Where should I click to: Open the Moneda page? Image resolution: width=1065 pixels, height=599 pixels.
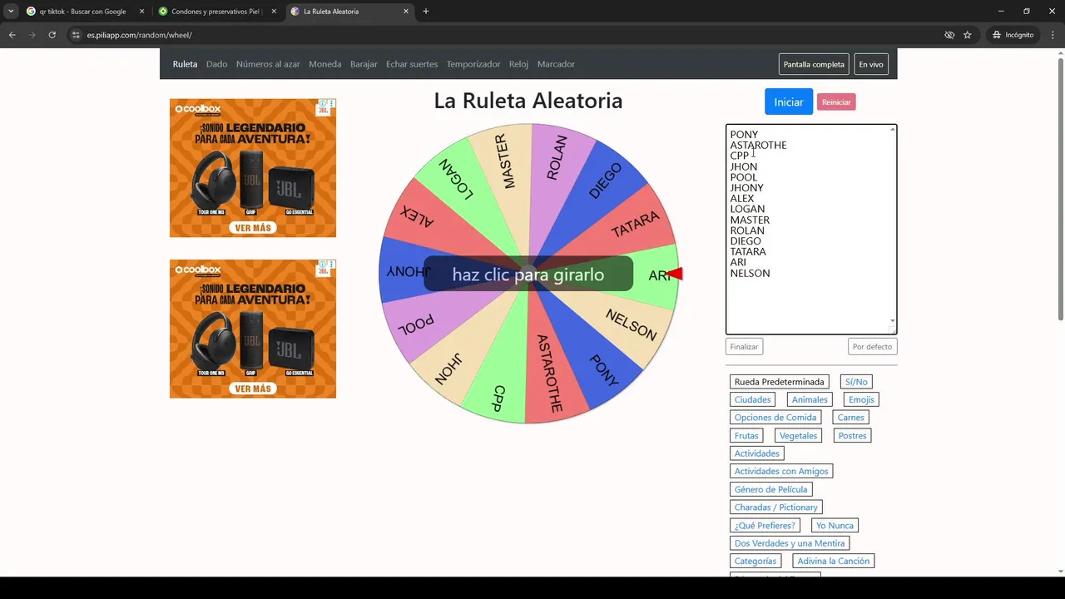point(324,64)
